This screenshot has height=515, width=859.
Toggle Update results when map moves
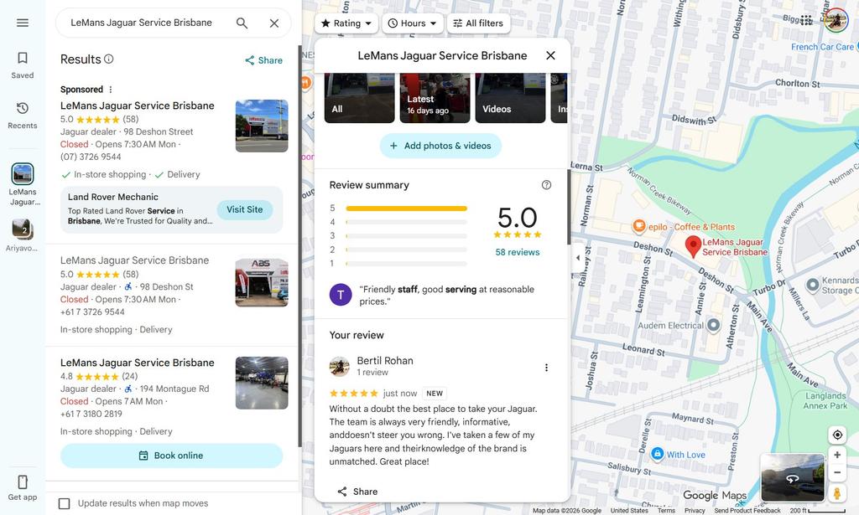pyautogui.click(x=64, y=503)
